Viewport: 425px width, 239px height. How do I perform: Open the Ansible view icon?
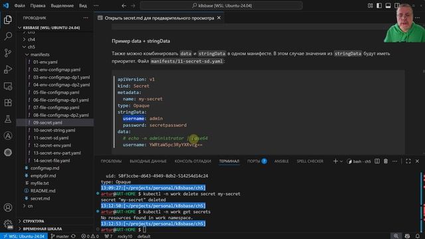[x=8, y=135]
